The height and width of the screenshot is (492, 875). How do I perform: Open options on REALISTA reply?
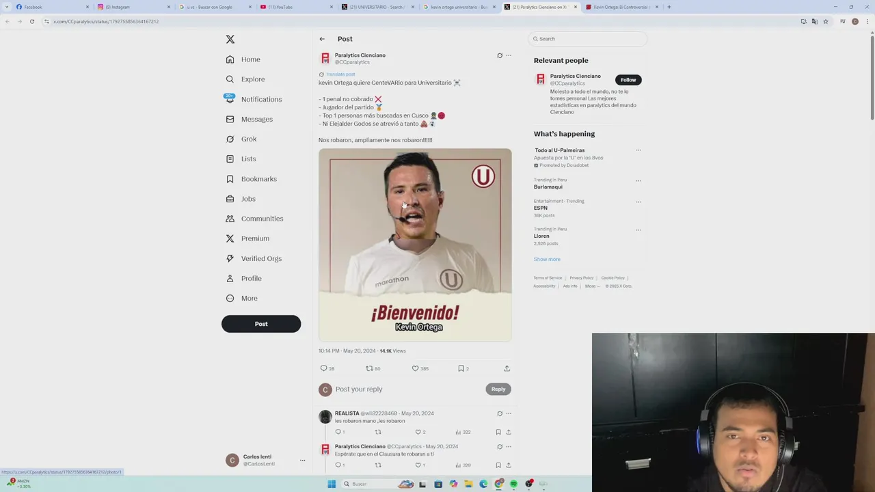pos(509,413)
